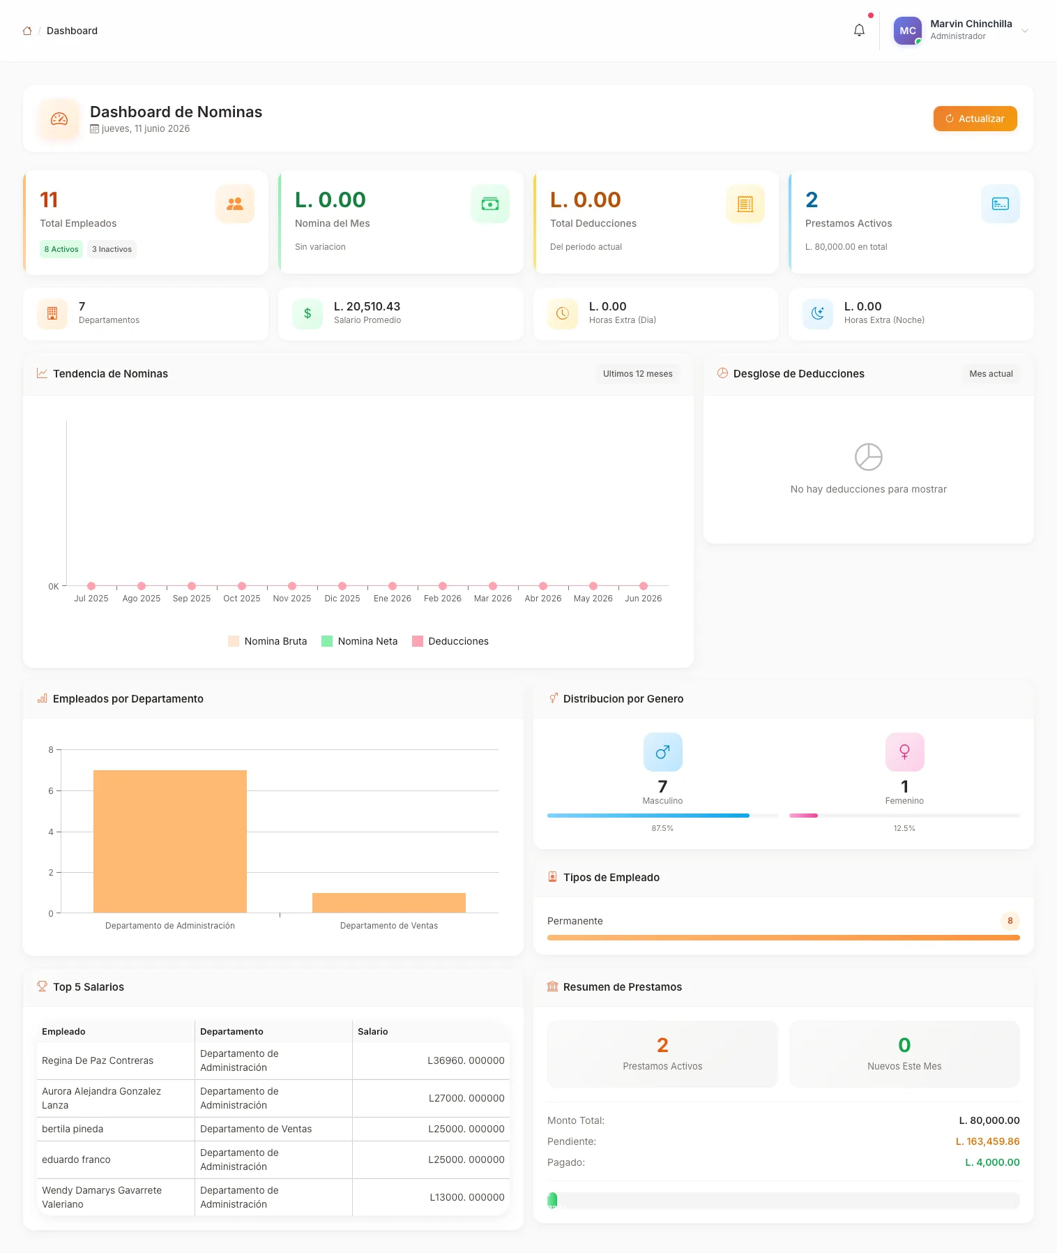1057x1253 pixels.
Task: Select the bertila pineda row
Action: tap(273, 1129)
